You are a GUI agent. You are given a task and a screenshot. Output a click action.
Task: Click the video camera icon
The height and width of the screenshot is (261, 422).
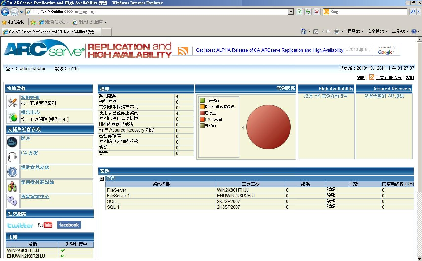pyautogui.click(x=13, y=142)
